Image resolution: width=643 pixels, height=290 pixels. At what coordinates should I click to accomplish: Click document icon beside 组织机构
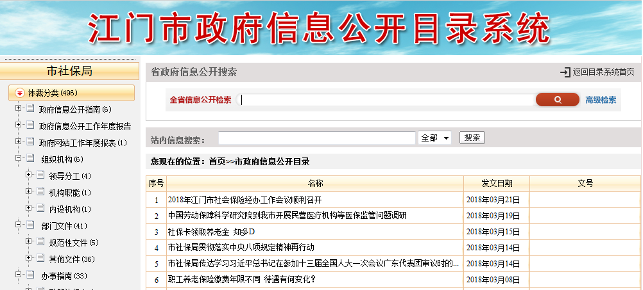coord(30,159)
